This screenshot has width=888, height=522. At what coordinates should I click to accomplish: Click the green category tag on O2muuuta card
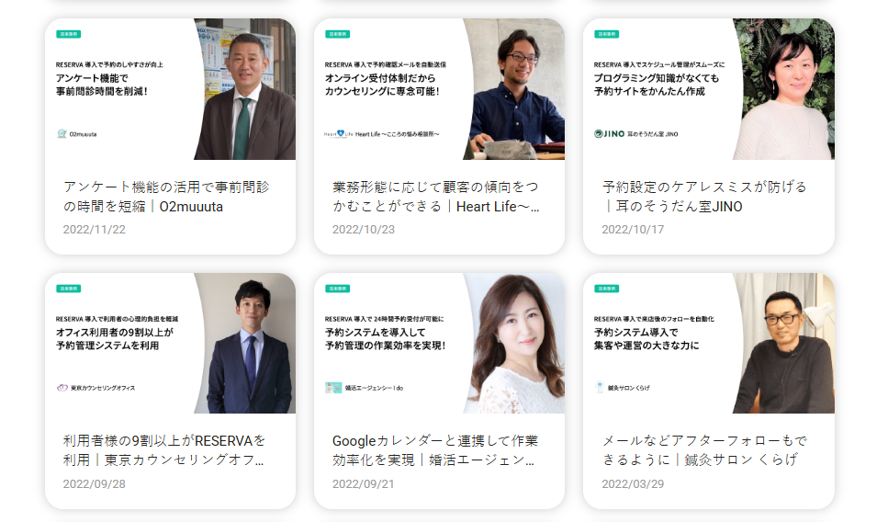(x=69, y=34)
